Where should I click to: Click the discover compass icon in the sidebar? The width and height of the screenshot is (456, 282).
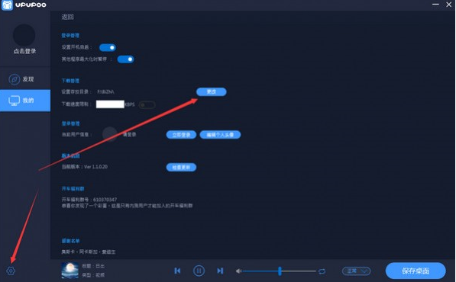[x=15, y=79]
